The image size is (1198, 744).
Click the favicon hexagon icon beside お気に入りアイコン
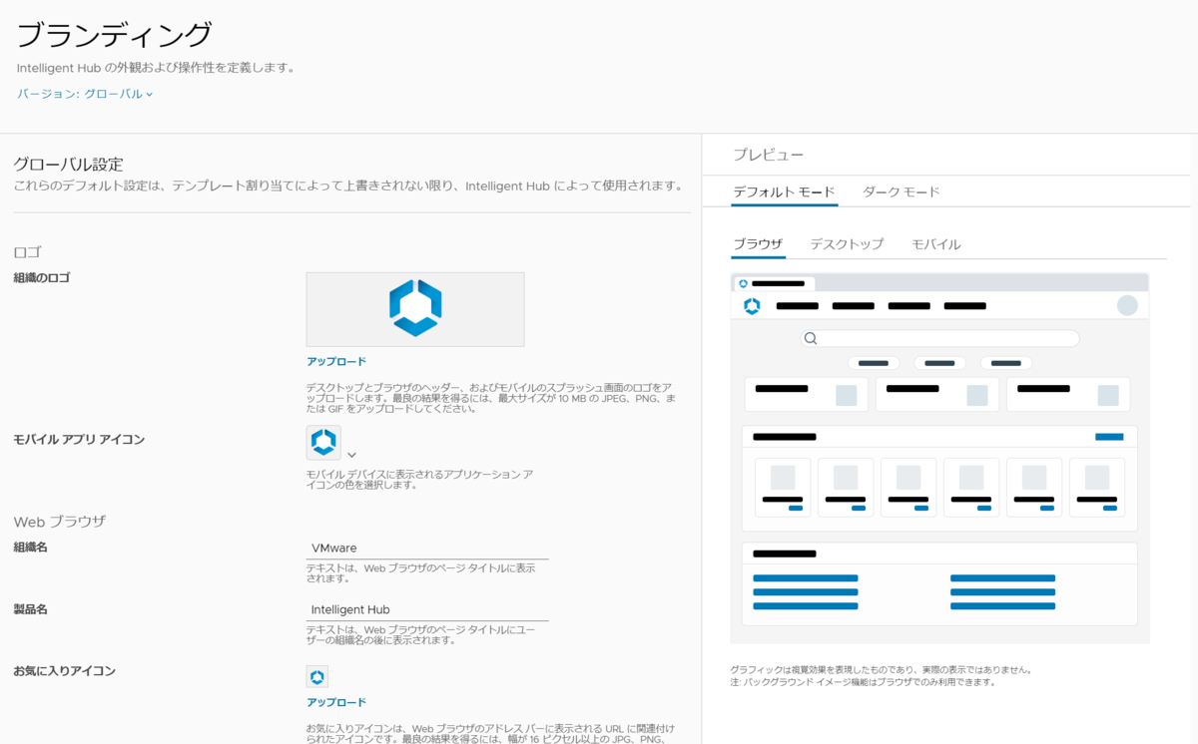point(317,675)
